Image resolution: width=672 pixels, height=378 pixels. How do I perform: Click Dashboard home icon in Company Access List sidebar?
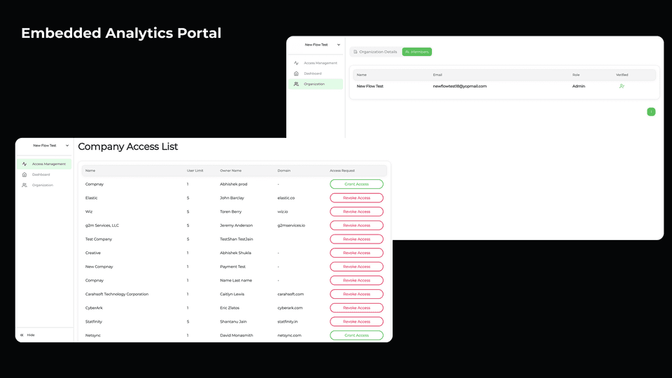pyautogui.click(x=24, y=174)
